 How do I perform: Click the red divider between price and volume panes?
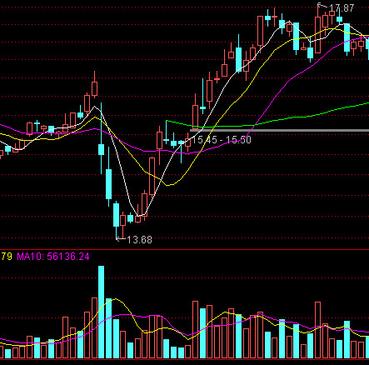pyautogui.click(x=184, y=250)
